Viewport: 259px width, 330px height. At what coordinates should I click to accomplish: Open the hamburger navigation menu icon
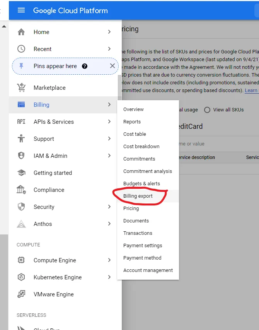pyautogui.click(x=21, y=10)
